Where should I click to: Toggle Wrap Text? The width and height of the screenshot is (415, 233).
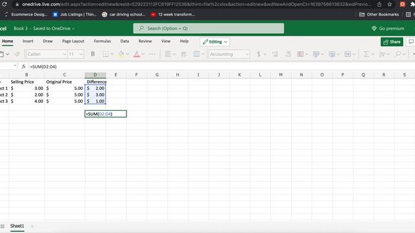point(184,54)
